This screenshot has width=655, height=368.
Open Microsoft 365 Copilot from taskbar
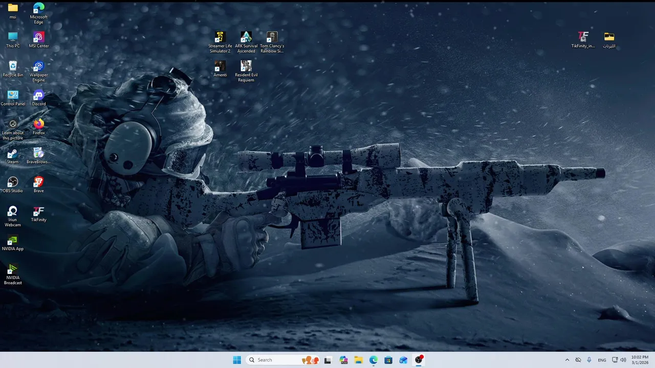(343, 360)
